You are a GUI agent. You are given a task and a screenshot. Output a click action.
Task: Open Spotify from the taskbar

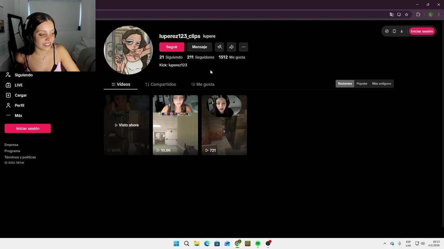(x=258, y=244)
